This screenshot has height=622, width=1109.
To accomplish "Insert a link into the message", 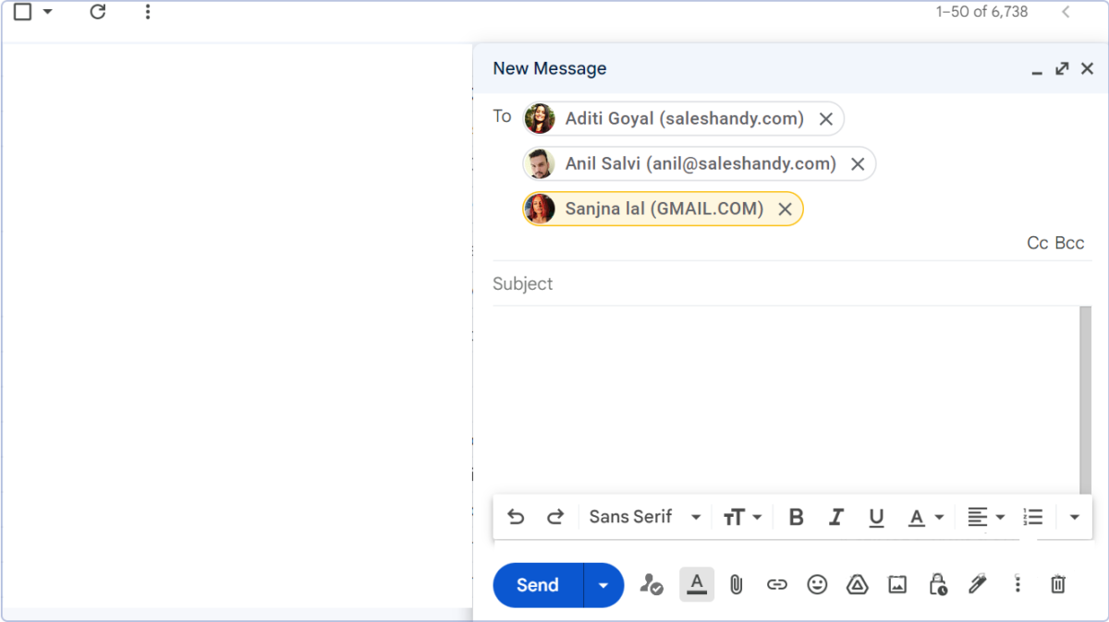I will (776, 584).
